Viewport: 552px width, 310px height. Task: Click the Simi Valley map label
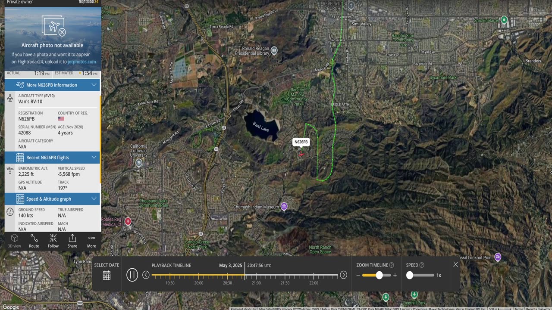pyautogui.click(x=361, y=24)
